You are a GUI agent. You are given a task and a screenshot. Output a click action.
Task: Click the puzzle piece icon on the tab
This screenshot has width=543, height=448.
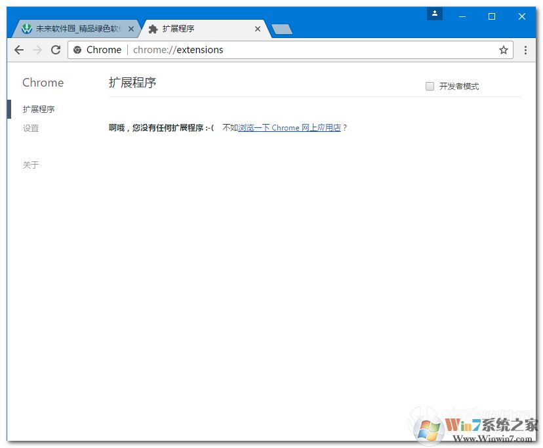coord(153,29)
